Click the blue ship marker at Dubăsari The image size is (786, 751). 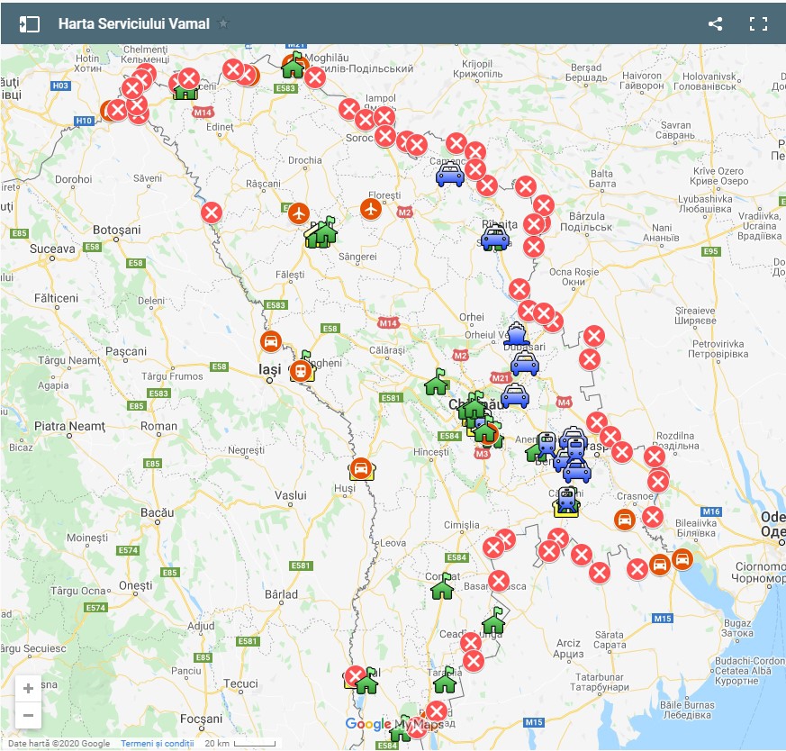point(516,334)
